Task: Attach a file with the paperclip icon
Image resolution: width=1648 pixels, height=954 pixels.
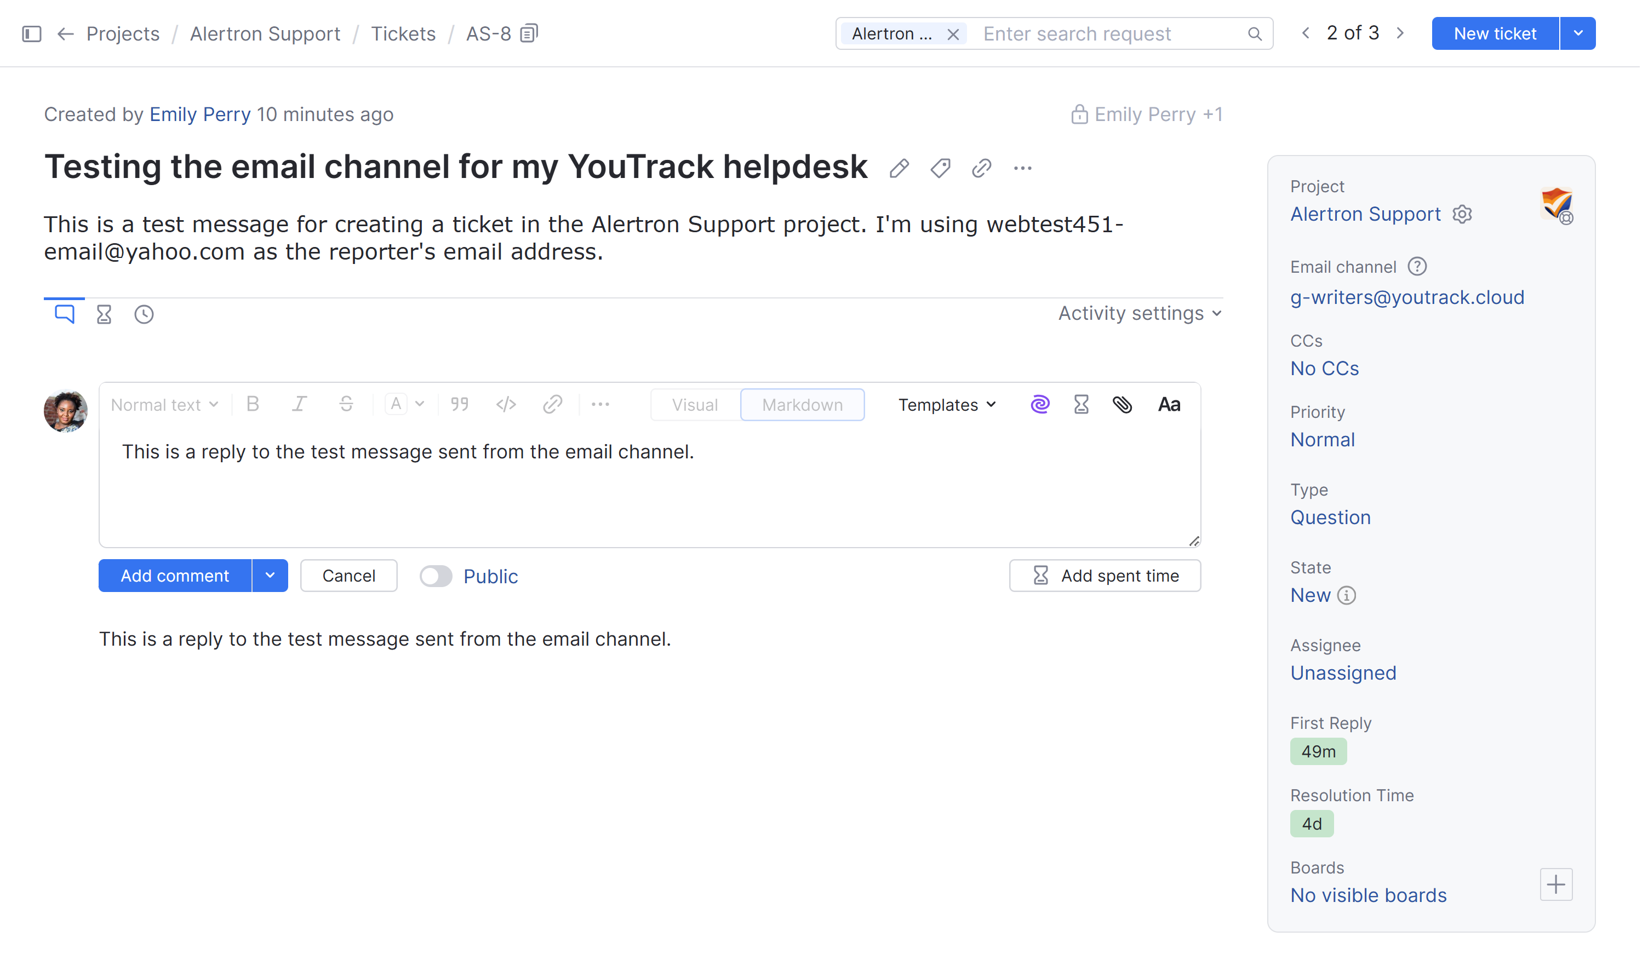Action: tap(1124, 404)
